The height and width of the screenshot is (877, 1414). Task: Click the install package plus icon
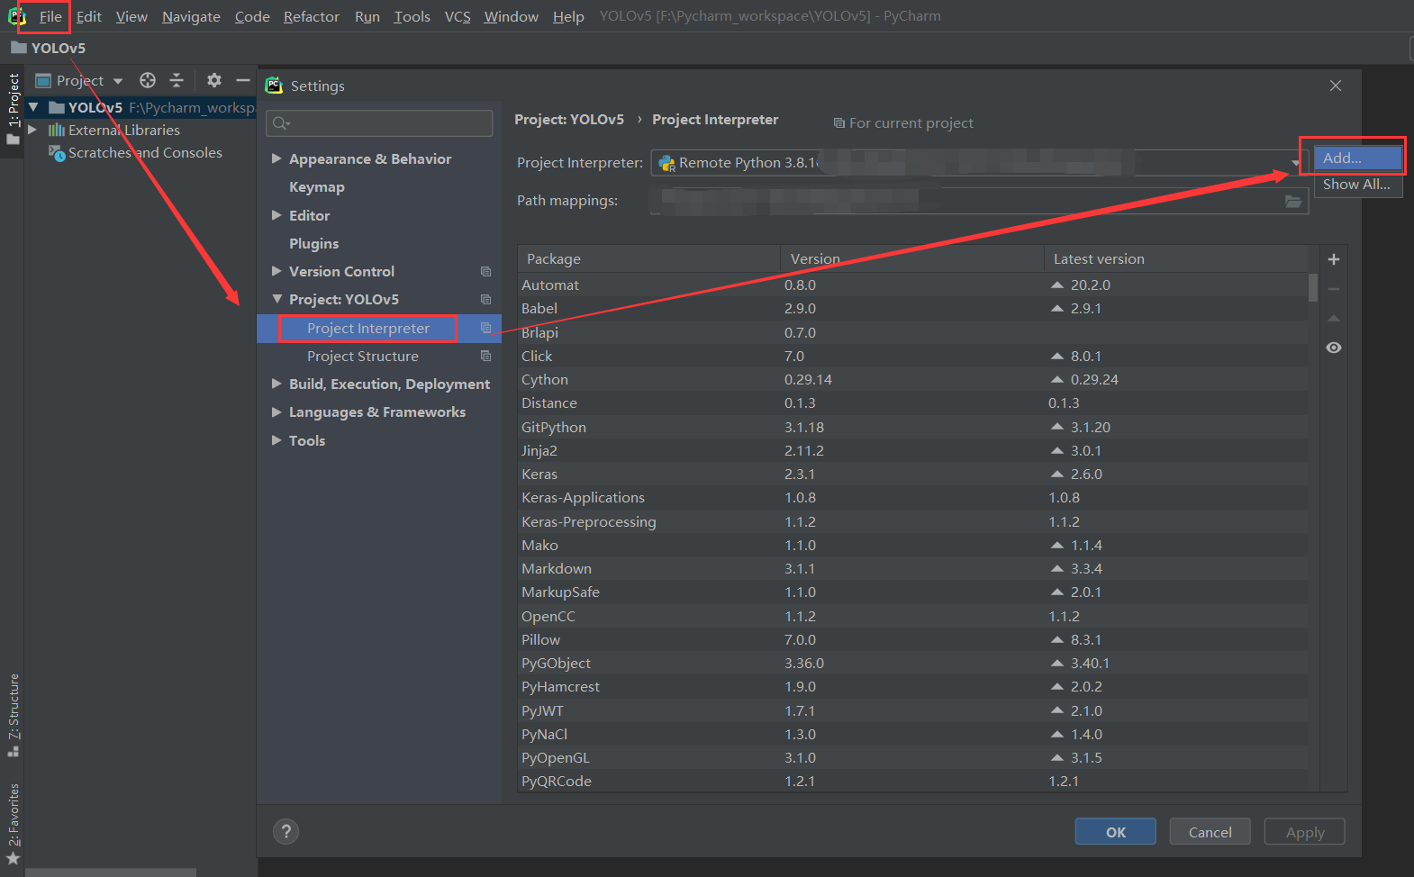(x=1334, y=259)
